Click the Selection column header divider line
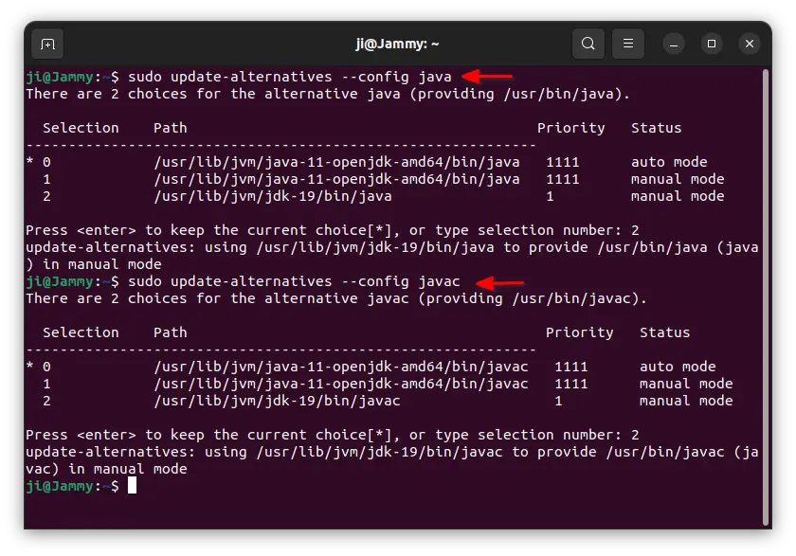This screenshot has width=796, height=556. click(x=81, y=145)
